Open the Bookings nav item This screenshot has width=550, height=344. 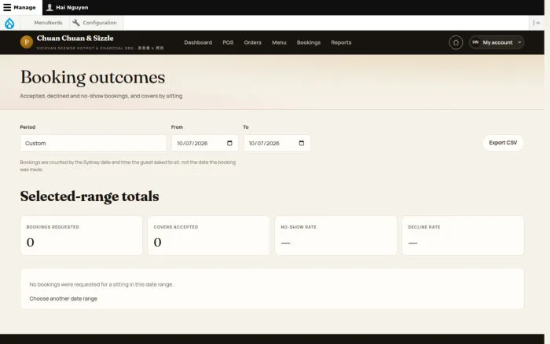(x=309, y=42)
